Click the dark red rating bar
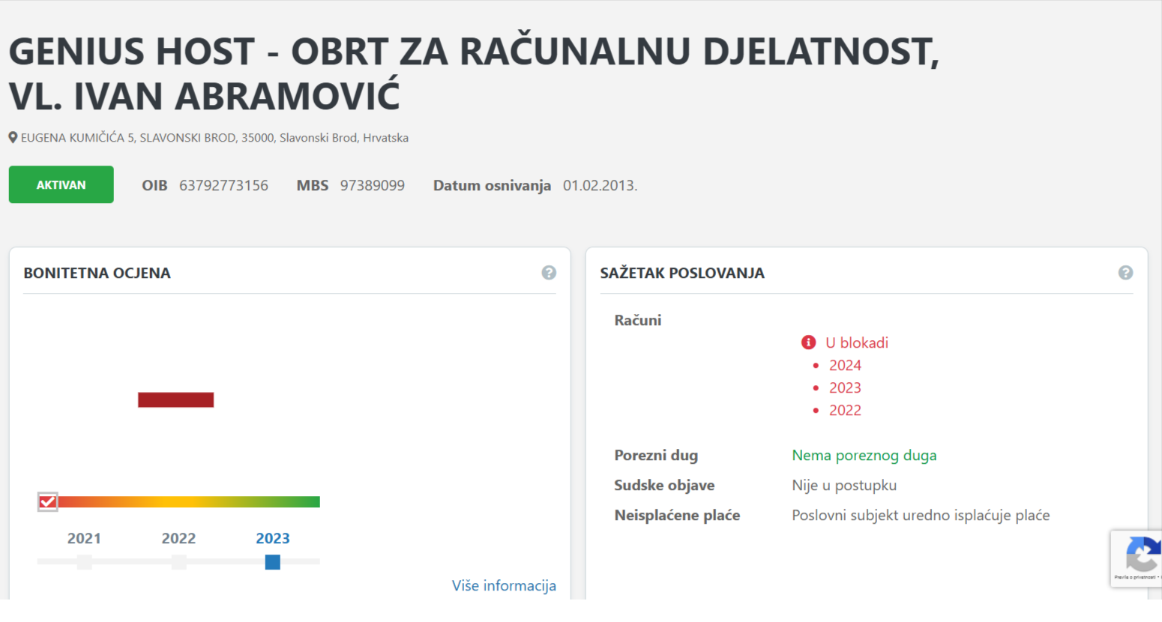Image resolution: width=1162 pixels, height=622 pixels. [x=176, y=399]
